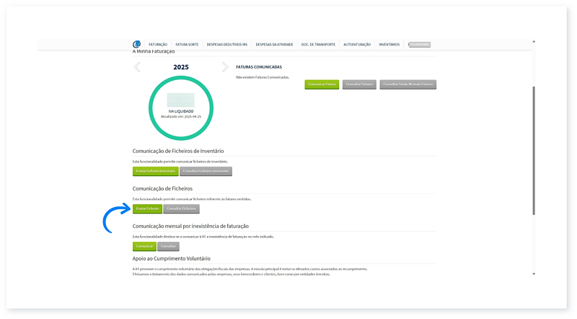Click Consultar Ficheiros grey button
The width and height of the screenshot is (577, 319).
(x=181, y=209)
